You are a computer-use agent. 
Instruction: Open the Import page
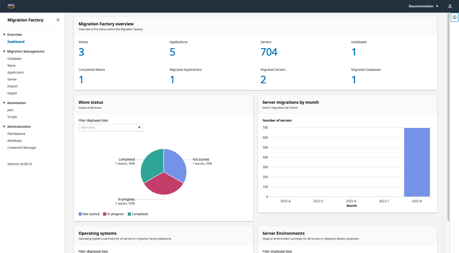click(x=12, y=86)
